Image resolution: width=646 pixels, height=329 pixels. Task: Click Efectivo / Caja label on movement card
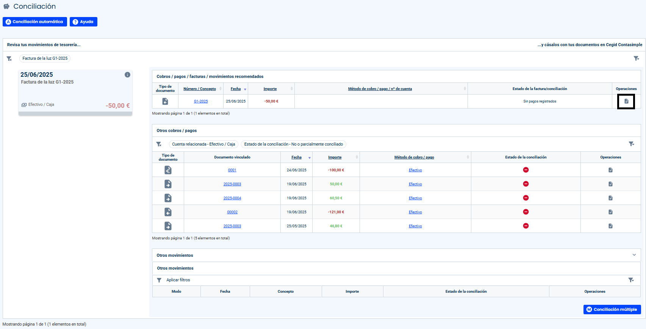[41, 105]
